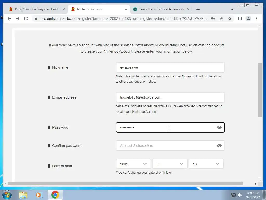Click the padlock site info icon
Viewport: 266px width, 200px height.
[36, 18]
